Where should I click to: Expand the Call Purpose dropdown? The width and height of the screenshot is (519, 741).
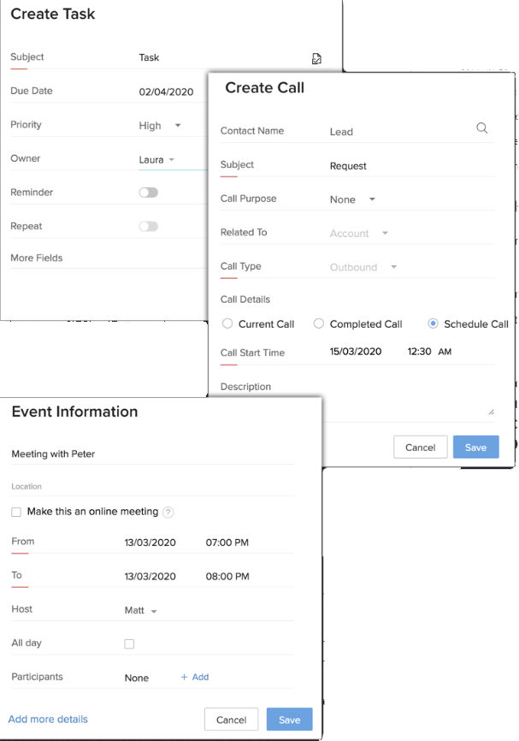point(352,199)
